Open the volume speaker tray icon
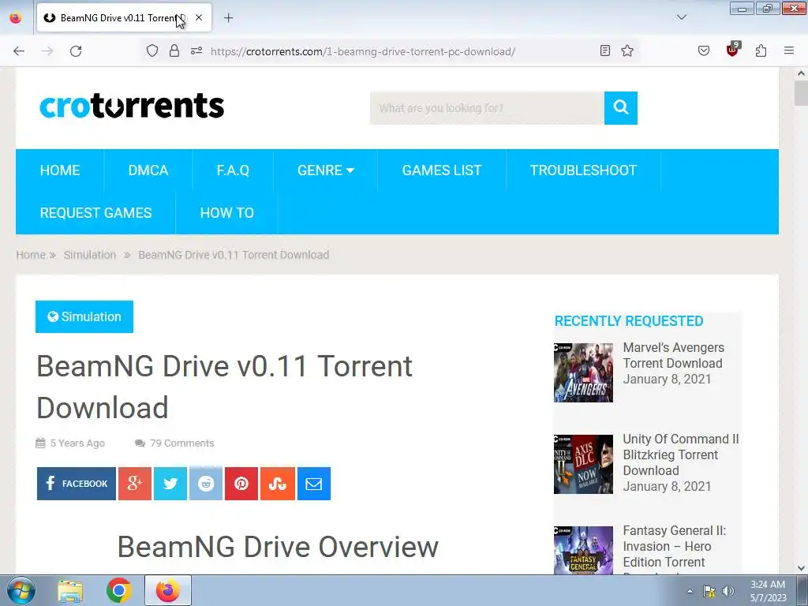Image resolution: width=808 pixels, height=606 pixels. (x=728, y=591)
